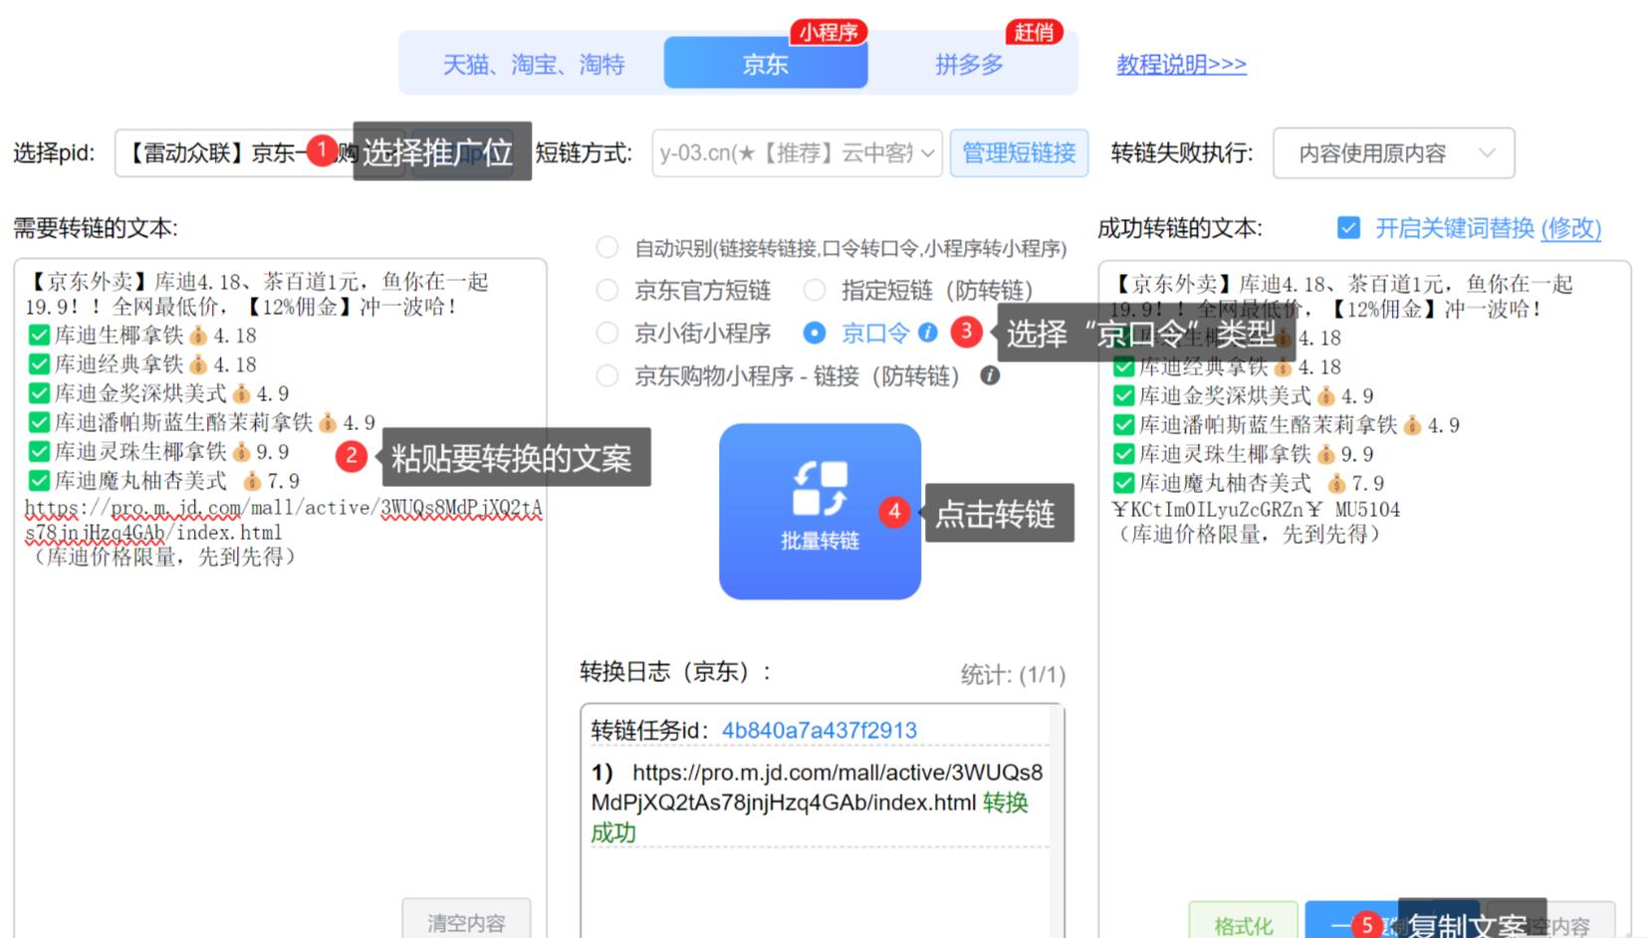Click the 转链任务id 4b840a7a437f2913 link
This screenshot has height=938, width=1647.
(819, 730)
